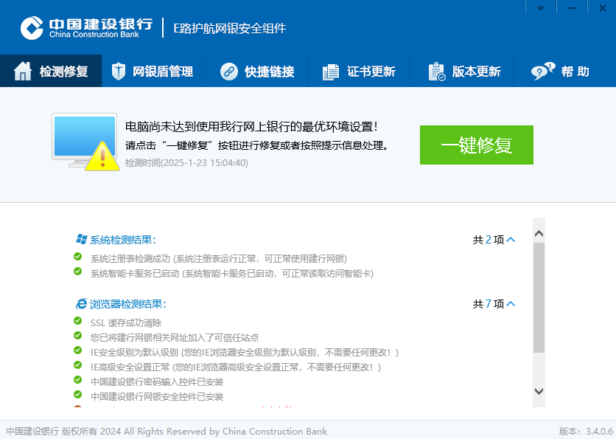
Task: Click the SSL 缓存成功清除 row
Action: click(x=126, y=323)
